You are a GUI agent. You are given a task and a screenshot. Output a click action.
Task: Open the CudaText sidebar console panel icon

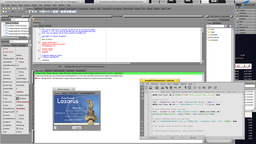click(142, 127)
